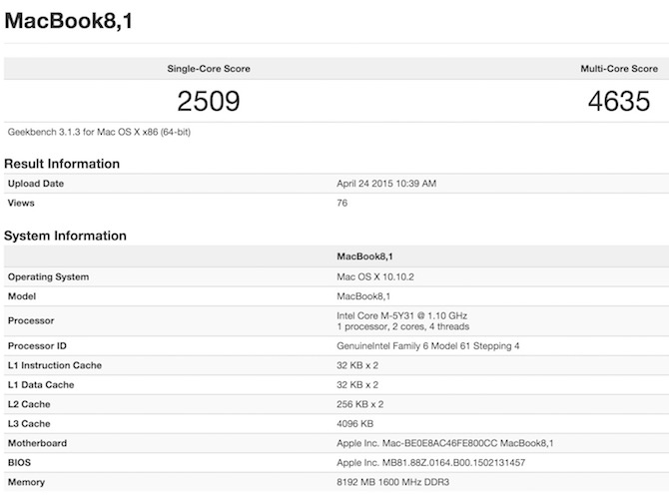
Task: Click the Motherboard row label
Action: pos(37,443)
